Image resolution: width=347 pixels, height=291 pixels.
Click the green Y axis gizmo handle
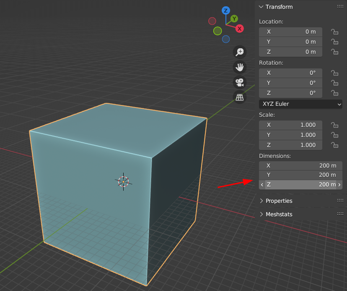234,18
